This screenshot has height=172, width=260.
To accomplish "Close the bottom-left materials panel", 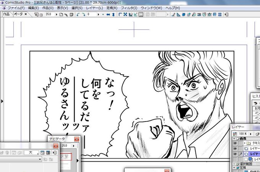I will tap(56, 146).
